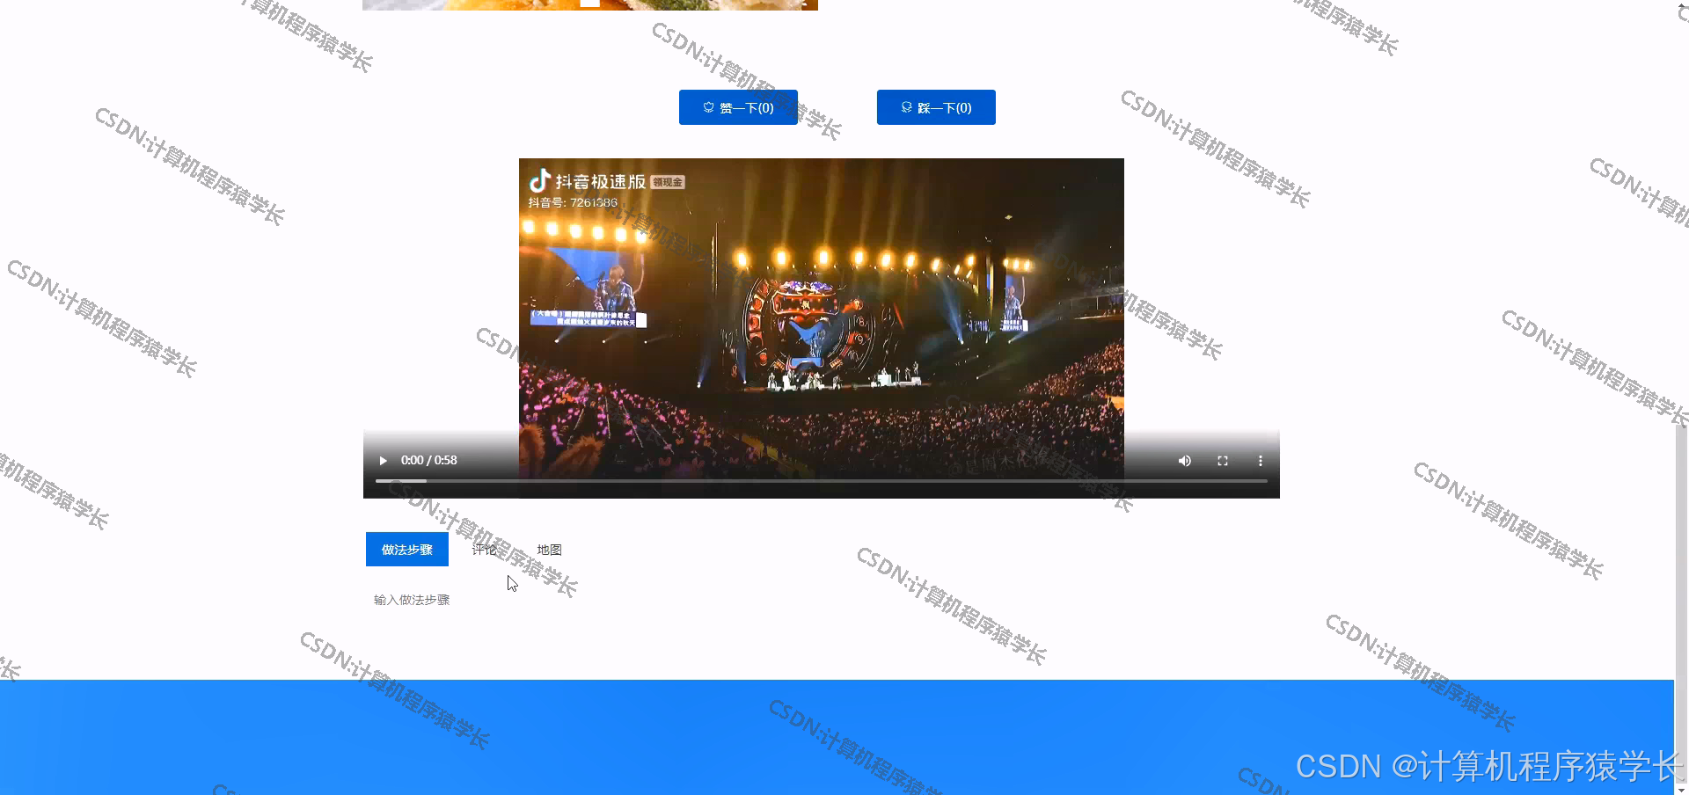Click the 0:00 / 0:58 time display
This screenshot has height=795, width=1689.
pos(429,460)
